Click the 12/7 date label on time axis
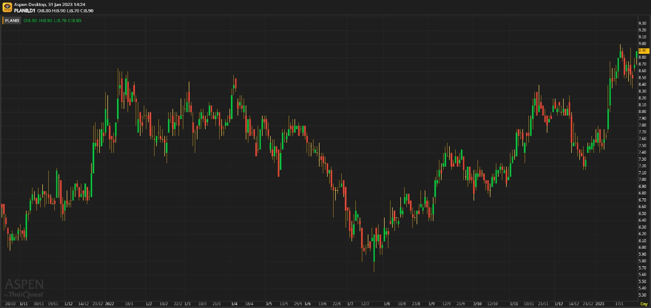Viewport: 651px width, 308px height. pyautogui.click(x=365, y=303)
